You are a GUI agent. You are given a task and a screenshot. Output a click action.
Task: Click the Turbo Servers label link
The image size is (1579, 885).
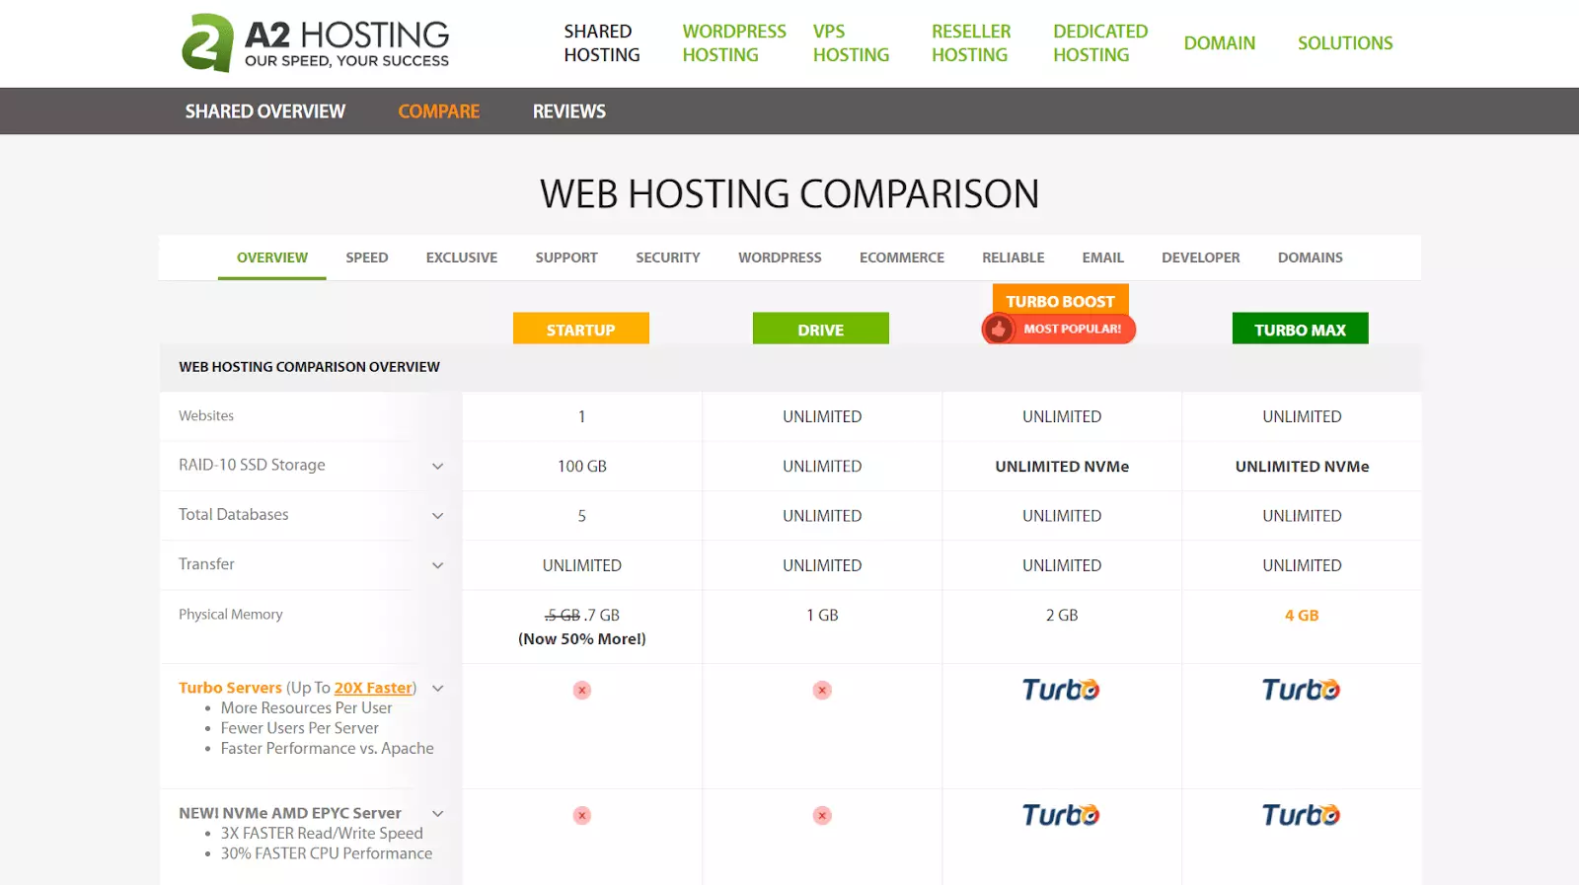(x=230, y=688)
